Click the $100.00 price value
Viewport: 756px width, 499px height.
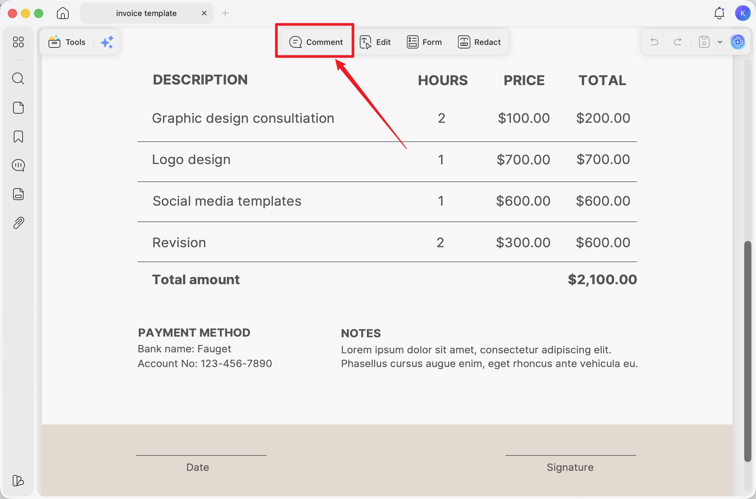[524, 118]
